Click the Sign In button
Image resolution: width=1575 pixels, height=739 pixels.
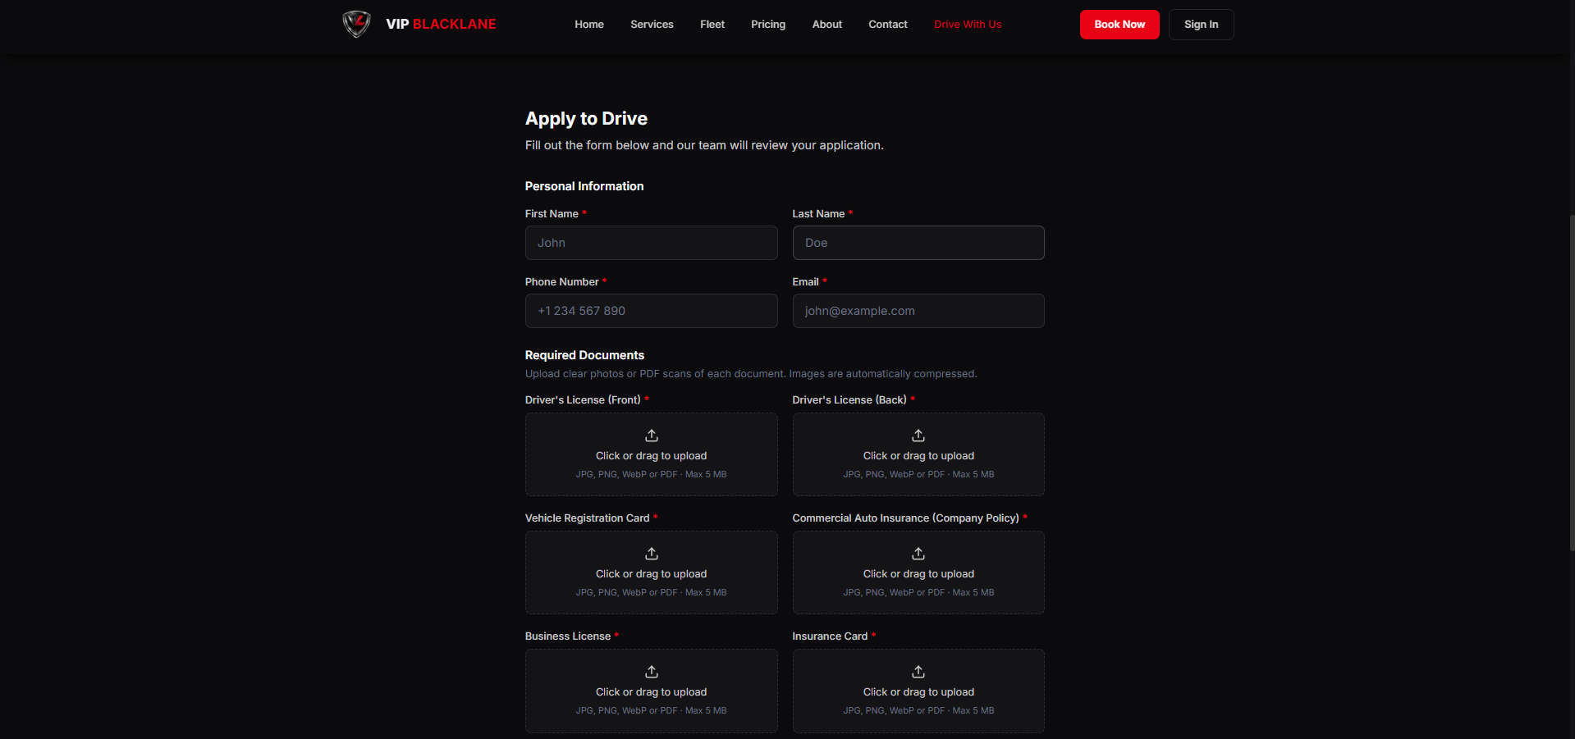click(x=1201, y=25)
